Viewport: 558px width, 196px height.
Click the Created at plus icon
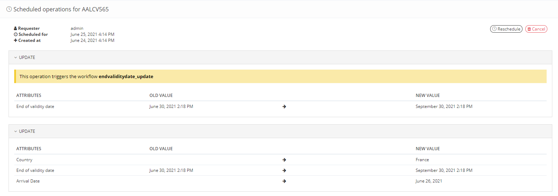pos(16,40)
